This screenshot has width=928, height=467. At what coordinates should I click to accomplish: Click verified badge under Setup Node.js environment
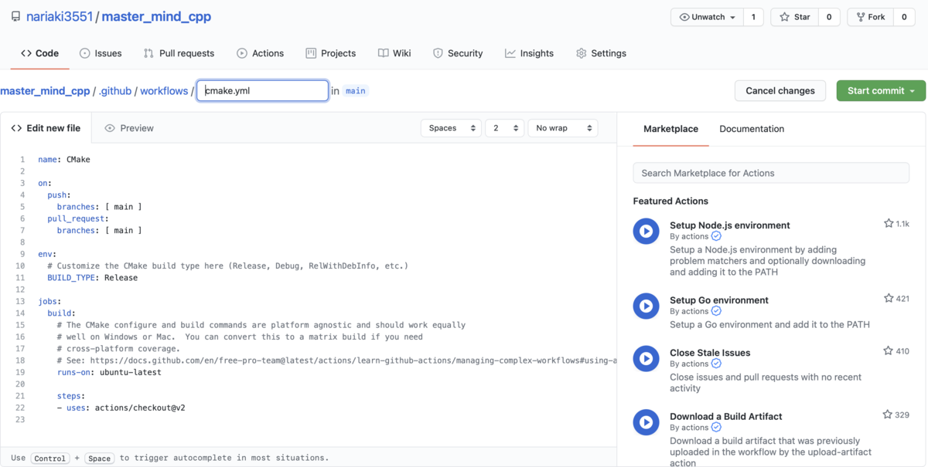click(716, 237)
